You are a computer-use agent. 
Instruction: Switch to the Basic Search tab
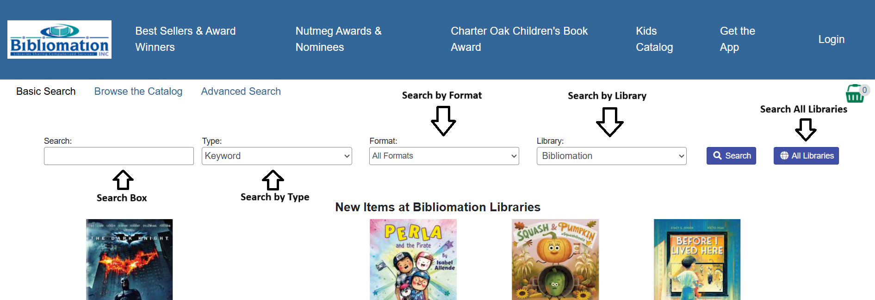[46, 92]
